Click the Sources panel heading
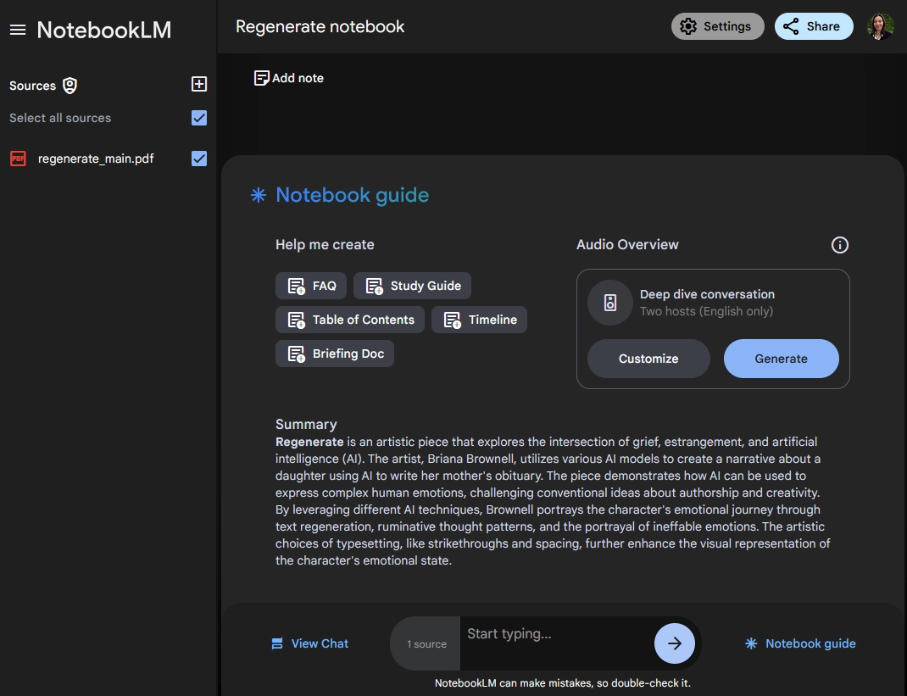Viewport: 907px width, 696px height. (32, 86)
